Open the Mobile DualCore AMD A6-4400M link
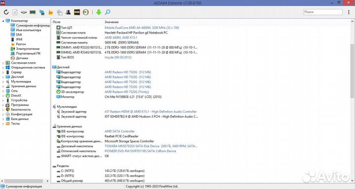355x189 pixels. pos(142,28)
